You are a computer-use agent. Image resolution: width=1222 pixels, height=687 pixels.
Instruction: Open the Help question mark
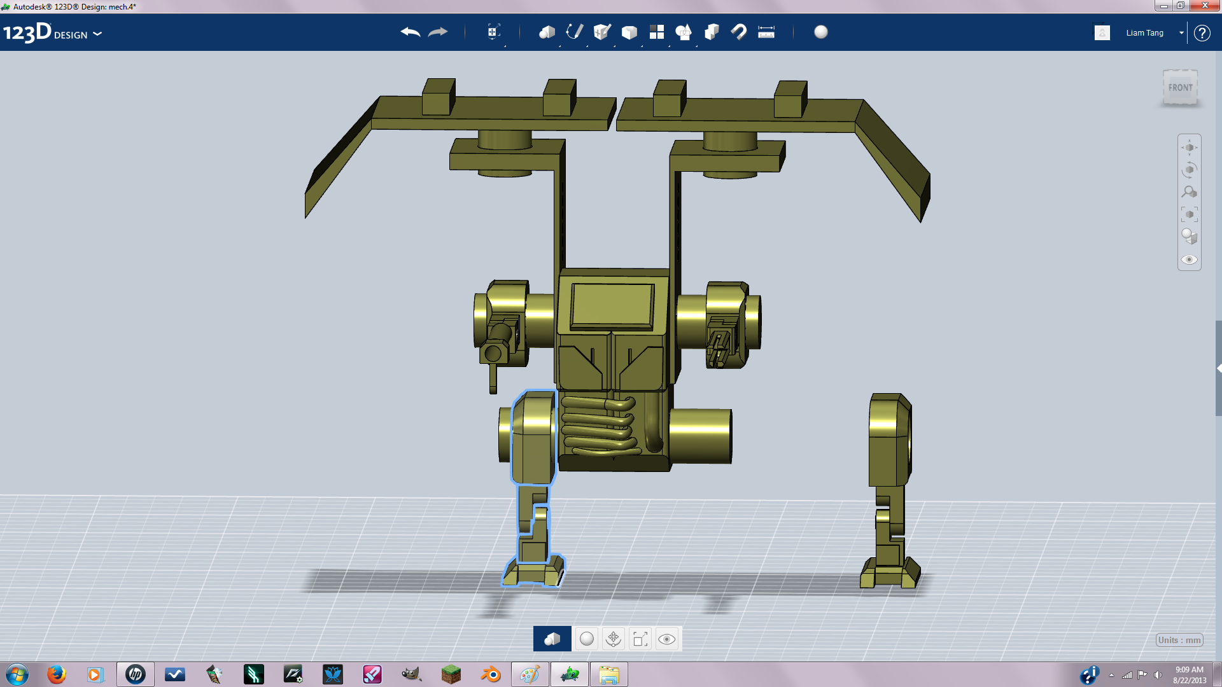pos(1202,32)
